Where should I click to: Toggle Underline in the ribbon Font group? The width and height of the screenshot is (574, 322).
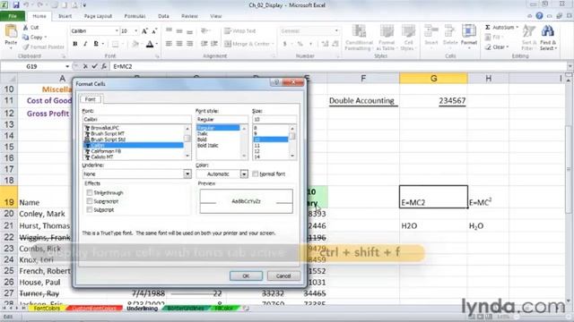coord(96,44)
